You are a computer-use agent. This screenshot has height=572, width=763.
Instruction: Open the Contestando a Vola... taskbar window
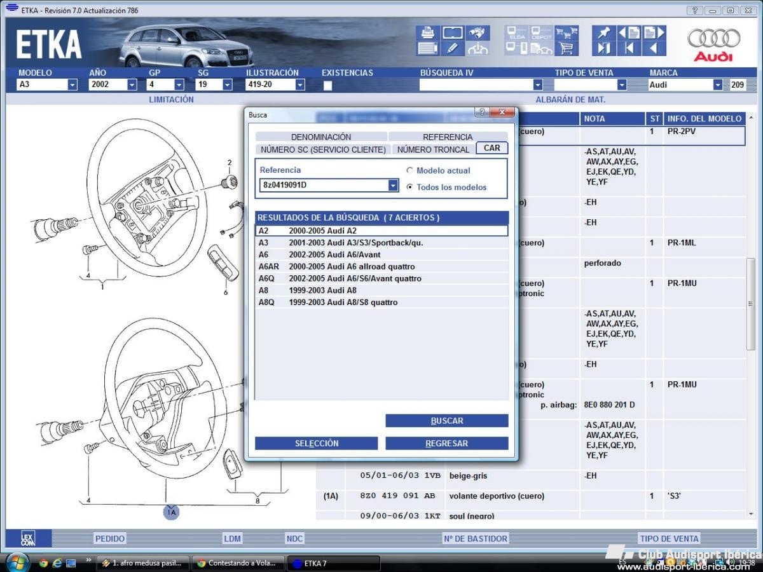(237, 563)
